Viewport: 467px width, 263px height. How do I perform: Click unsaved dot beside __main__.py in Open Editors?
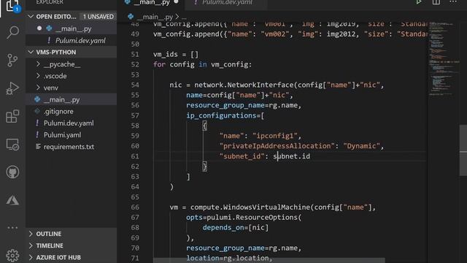(39, 28)
